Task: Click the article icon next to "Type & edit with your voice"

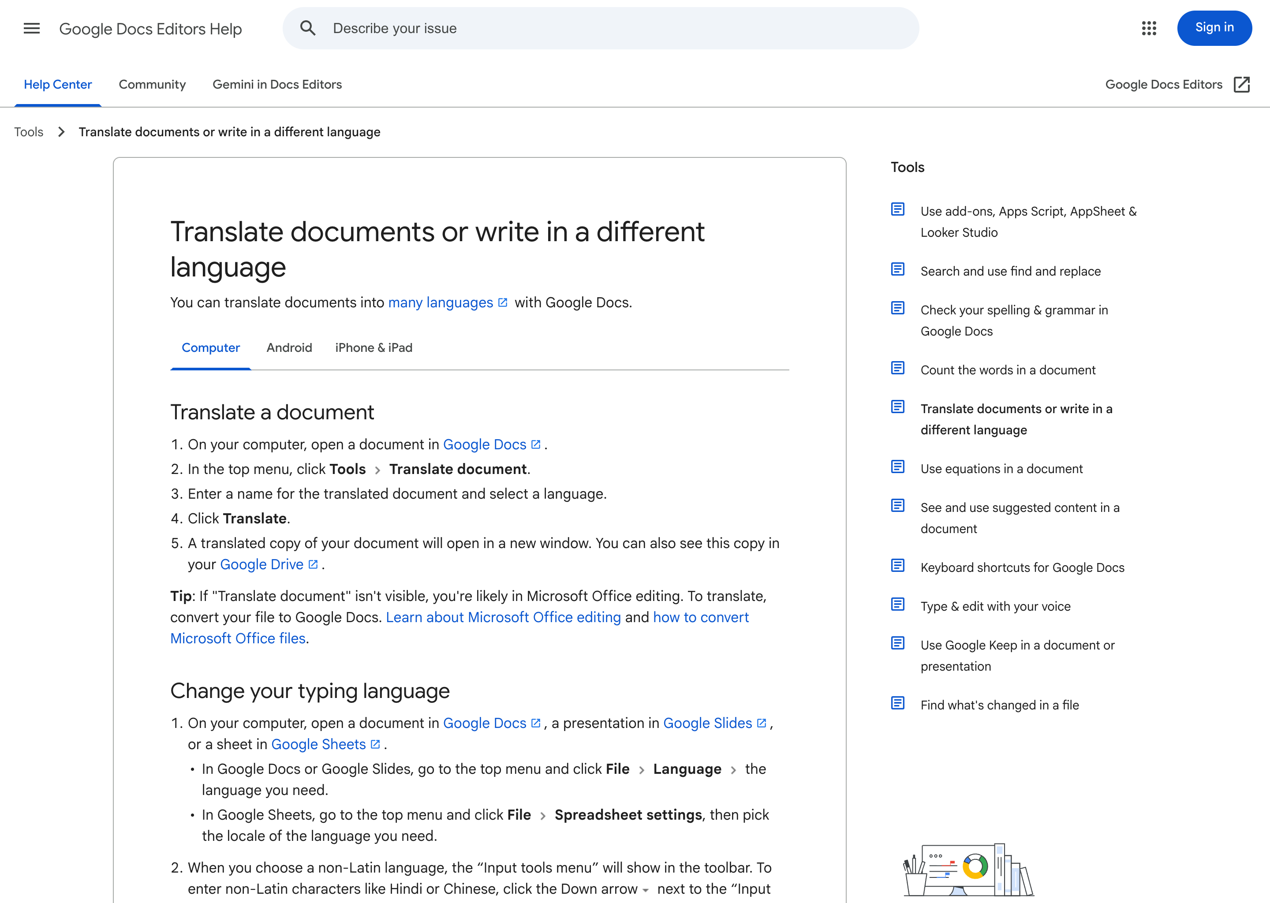Action: (897, 604)
